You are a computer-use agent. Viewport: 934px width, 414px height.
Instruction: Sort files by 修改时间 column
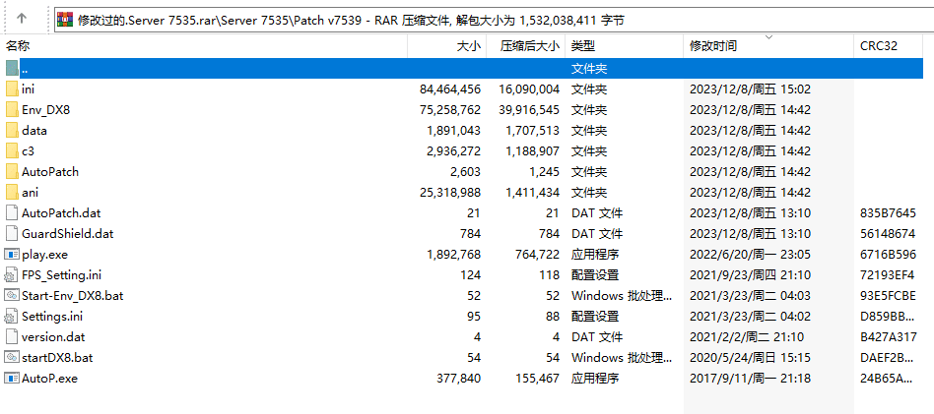point(713,46)
